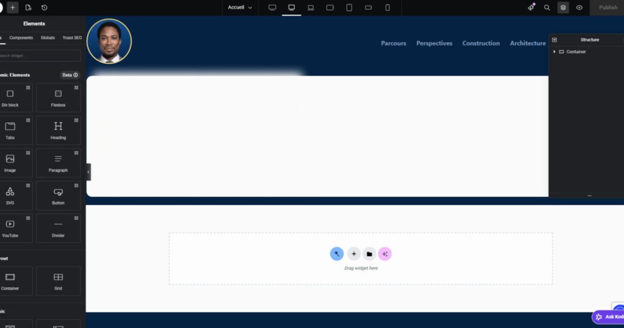The height and width of the screenshot is (328, 624).
Task: Click the Search Widget input field
Action: (40, 55)
